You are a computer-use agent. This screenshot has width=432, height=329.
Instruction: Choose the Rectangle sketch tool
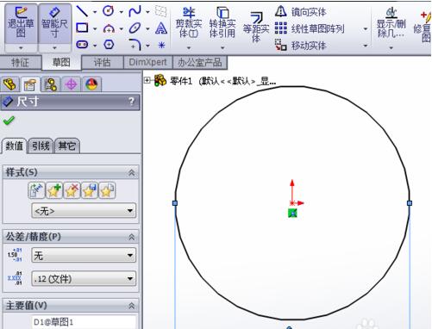[82, 28]
